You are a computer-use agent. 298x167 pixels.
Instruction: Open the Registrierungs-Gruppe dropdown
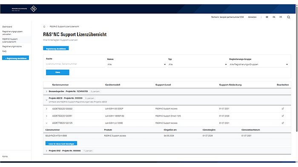point(259,65)
